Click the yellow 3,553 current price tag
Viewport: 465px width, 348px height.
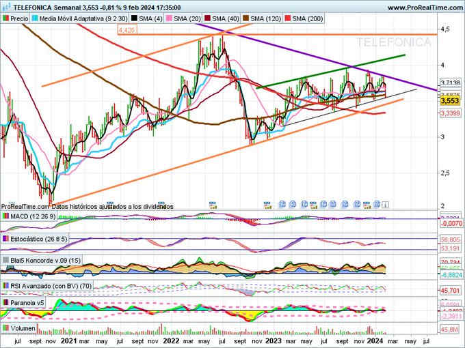450,101
